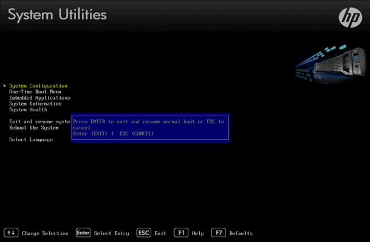Open System Health entry
The width and height of the screenshot is (370, 242).
tap(28, 110)
